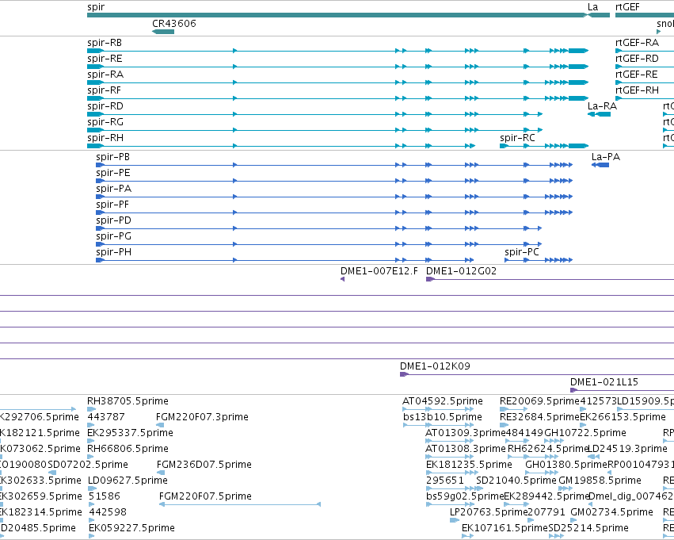Click the spir-PC protein label
This screenshot has height=540, width=674.
point(522,252)
